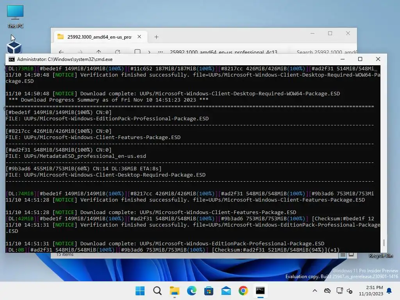This screenshot has width=400, height=300.
Task: Open clock and date 2:51 PM panel
Action: point(371,291)
